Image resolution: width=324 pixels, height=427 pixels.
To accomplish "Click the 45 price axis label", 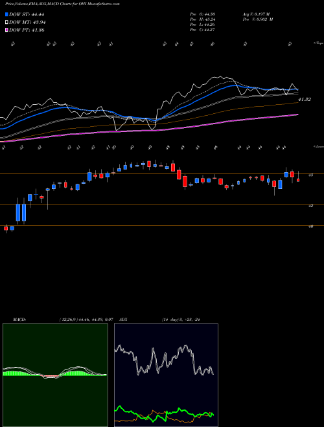I will tap(310, 175).
